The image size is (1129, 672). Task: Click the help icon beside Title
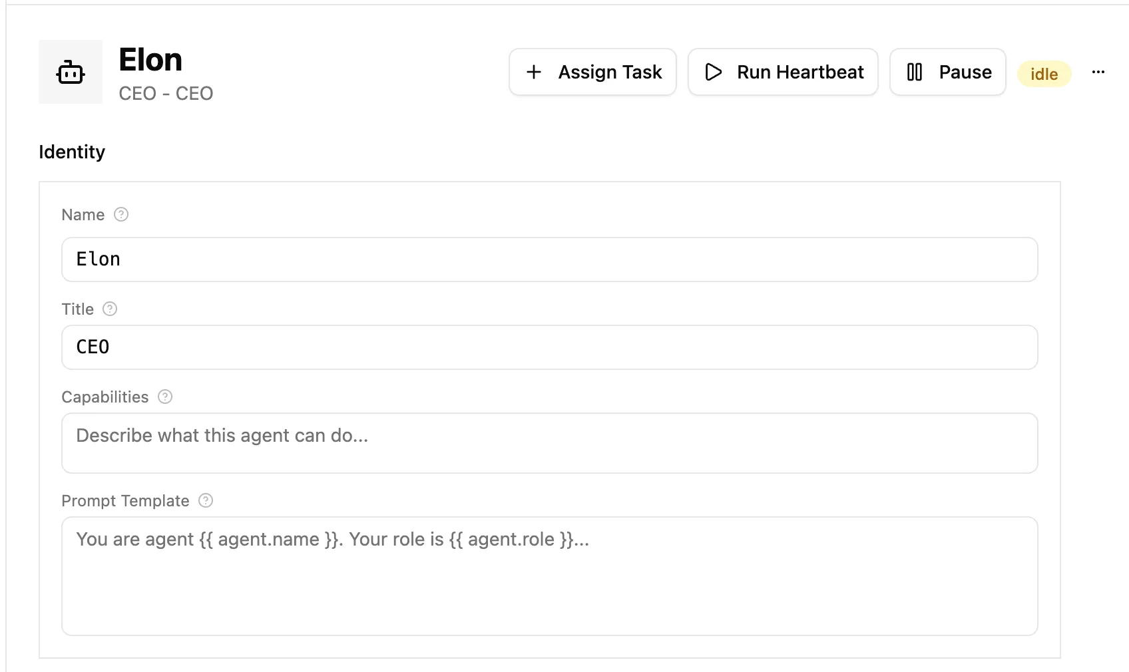110,309
